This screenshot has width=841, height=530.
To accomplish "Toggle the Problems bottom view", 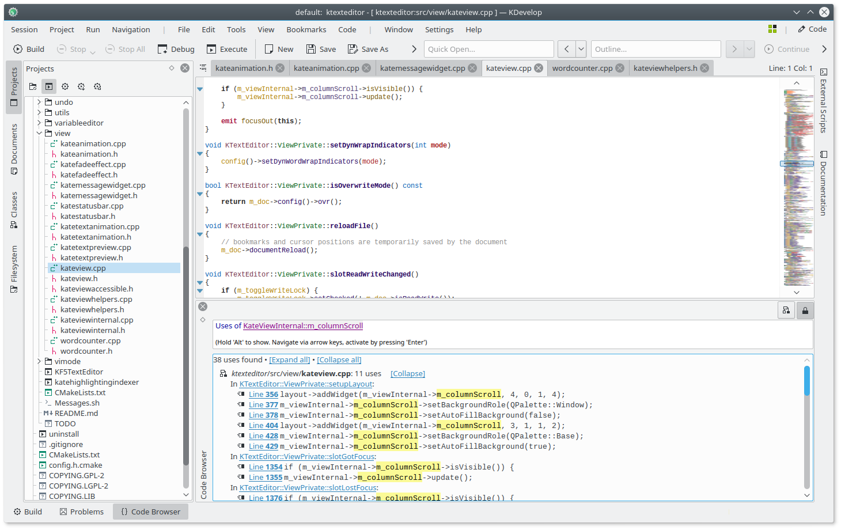I will coord(82,512).
